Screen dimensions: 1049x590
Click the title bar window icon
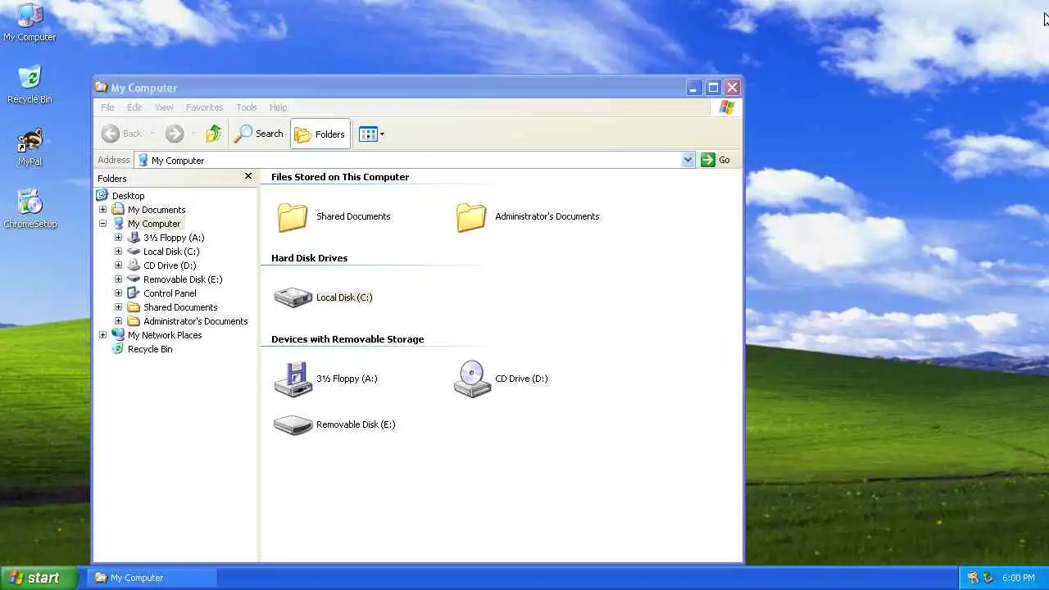[x=101, y=87]
